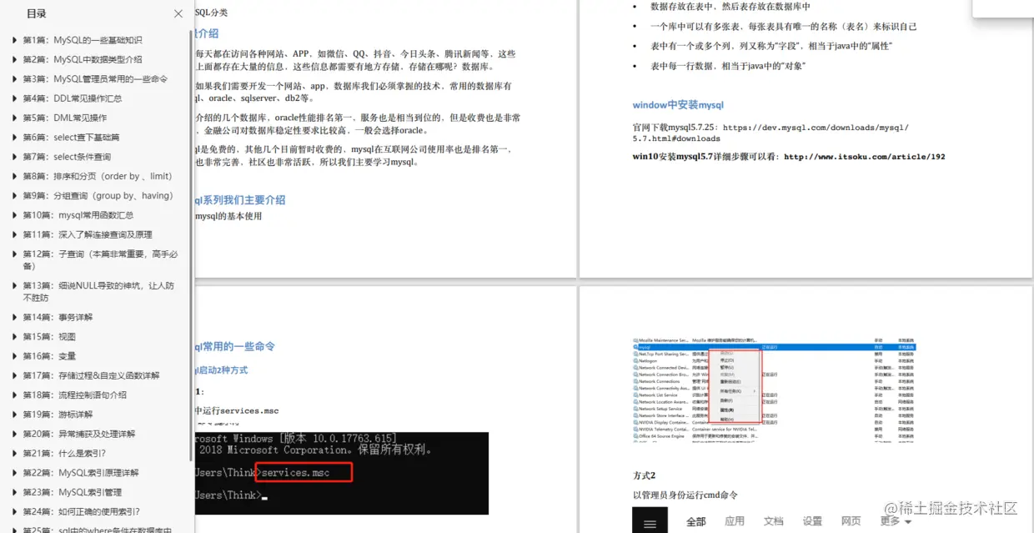Click the 第7篇：select条件查询 entry

click(x=67, y=157)
